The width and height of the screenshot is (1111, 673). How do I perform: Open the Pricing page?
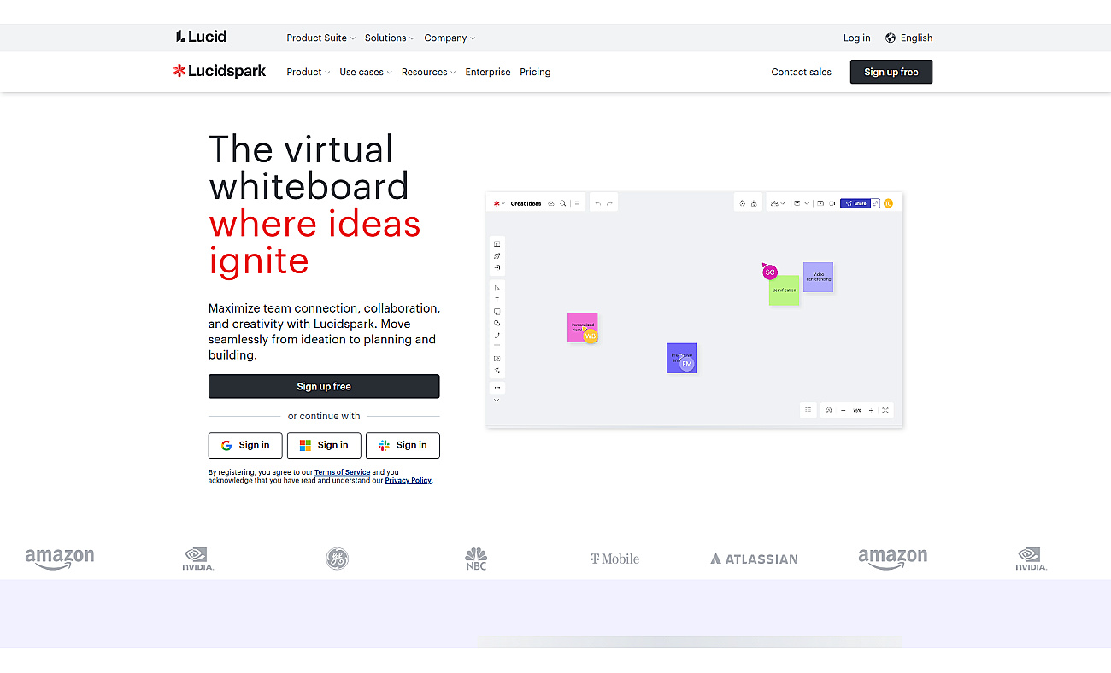coord(535,72)
